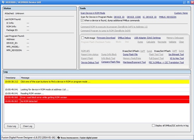Enable the Multi-image checkbox
Viewport: 194px width, 140px height.
(x=83, y=38)
